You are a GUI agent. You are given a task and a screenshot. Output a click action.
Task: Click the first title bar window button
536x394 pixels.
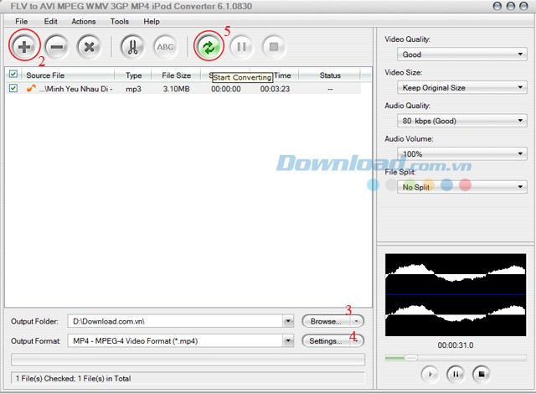pyautogui.click(x=497, y=6)
